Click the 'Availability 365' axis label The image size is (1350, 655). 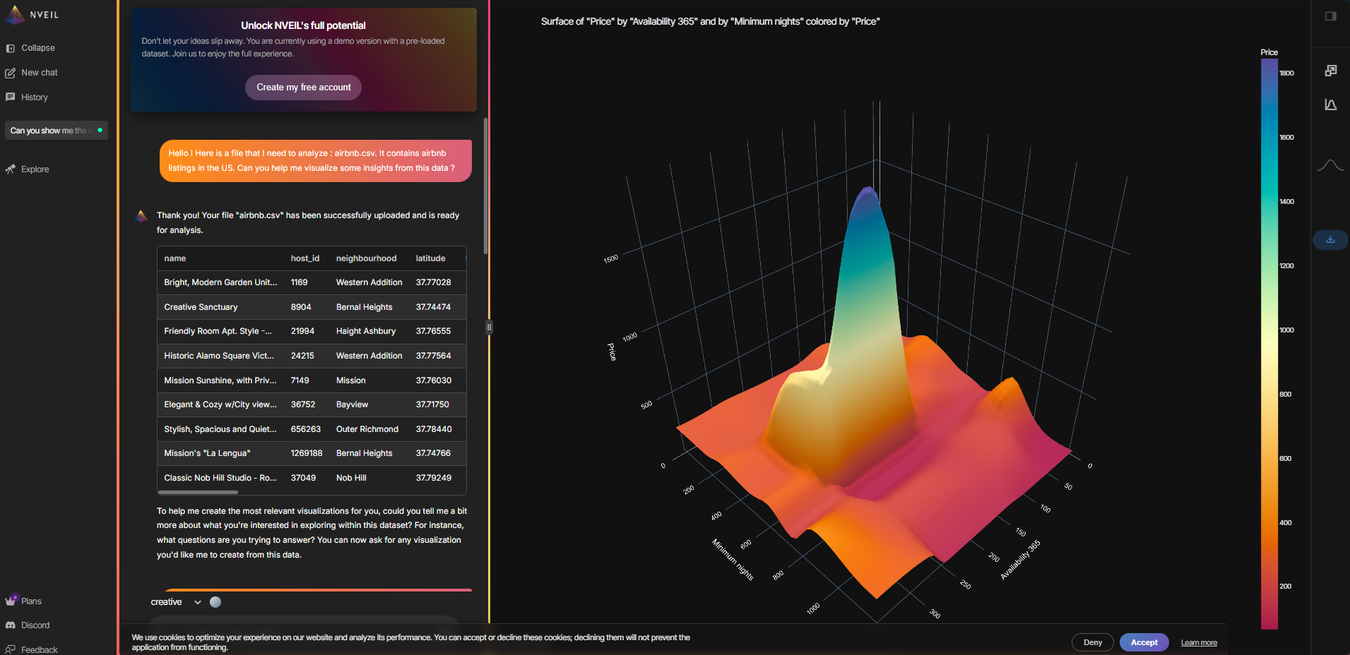[x=1020, y=560]
